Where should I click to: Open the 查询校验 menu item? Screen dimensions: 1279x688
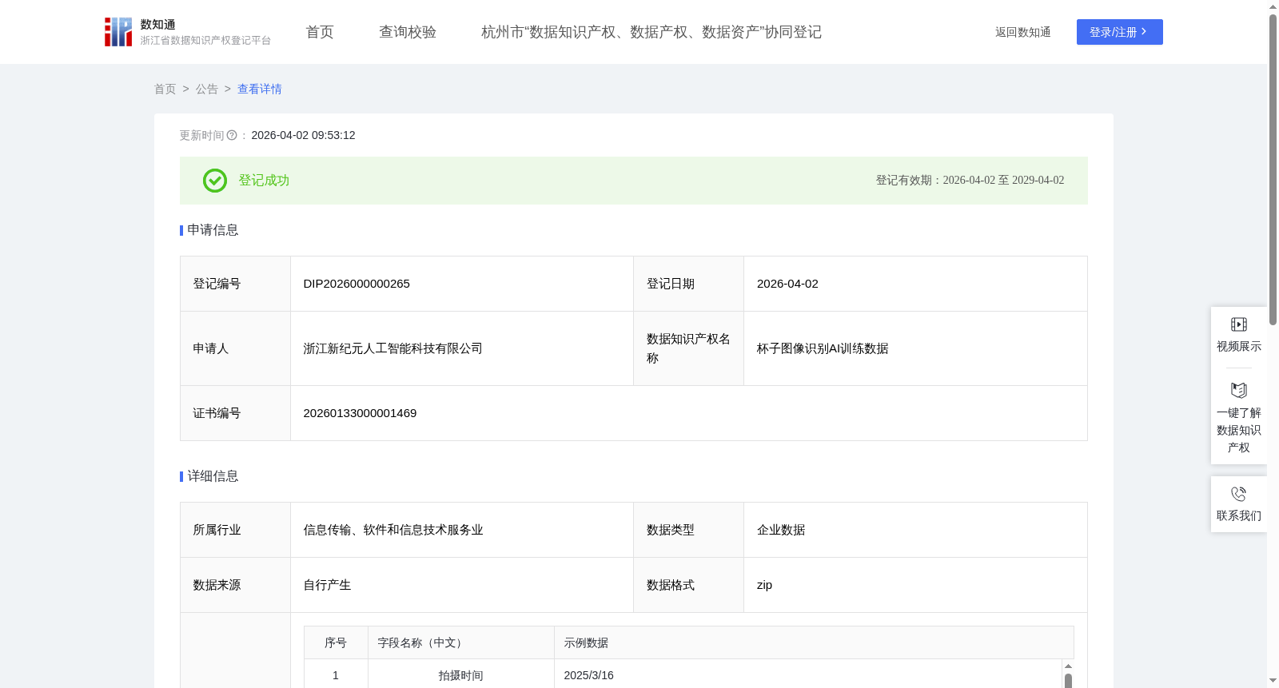408,32
